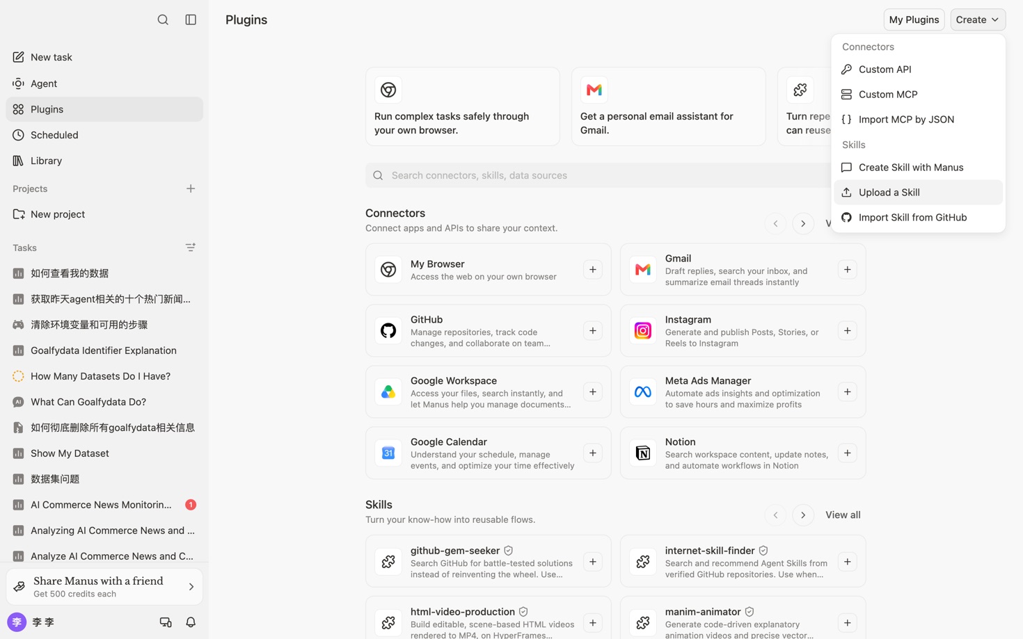
Task: Select Custom API from the Create menu
Action: 918,70
